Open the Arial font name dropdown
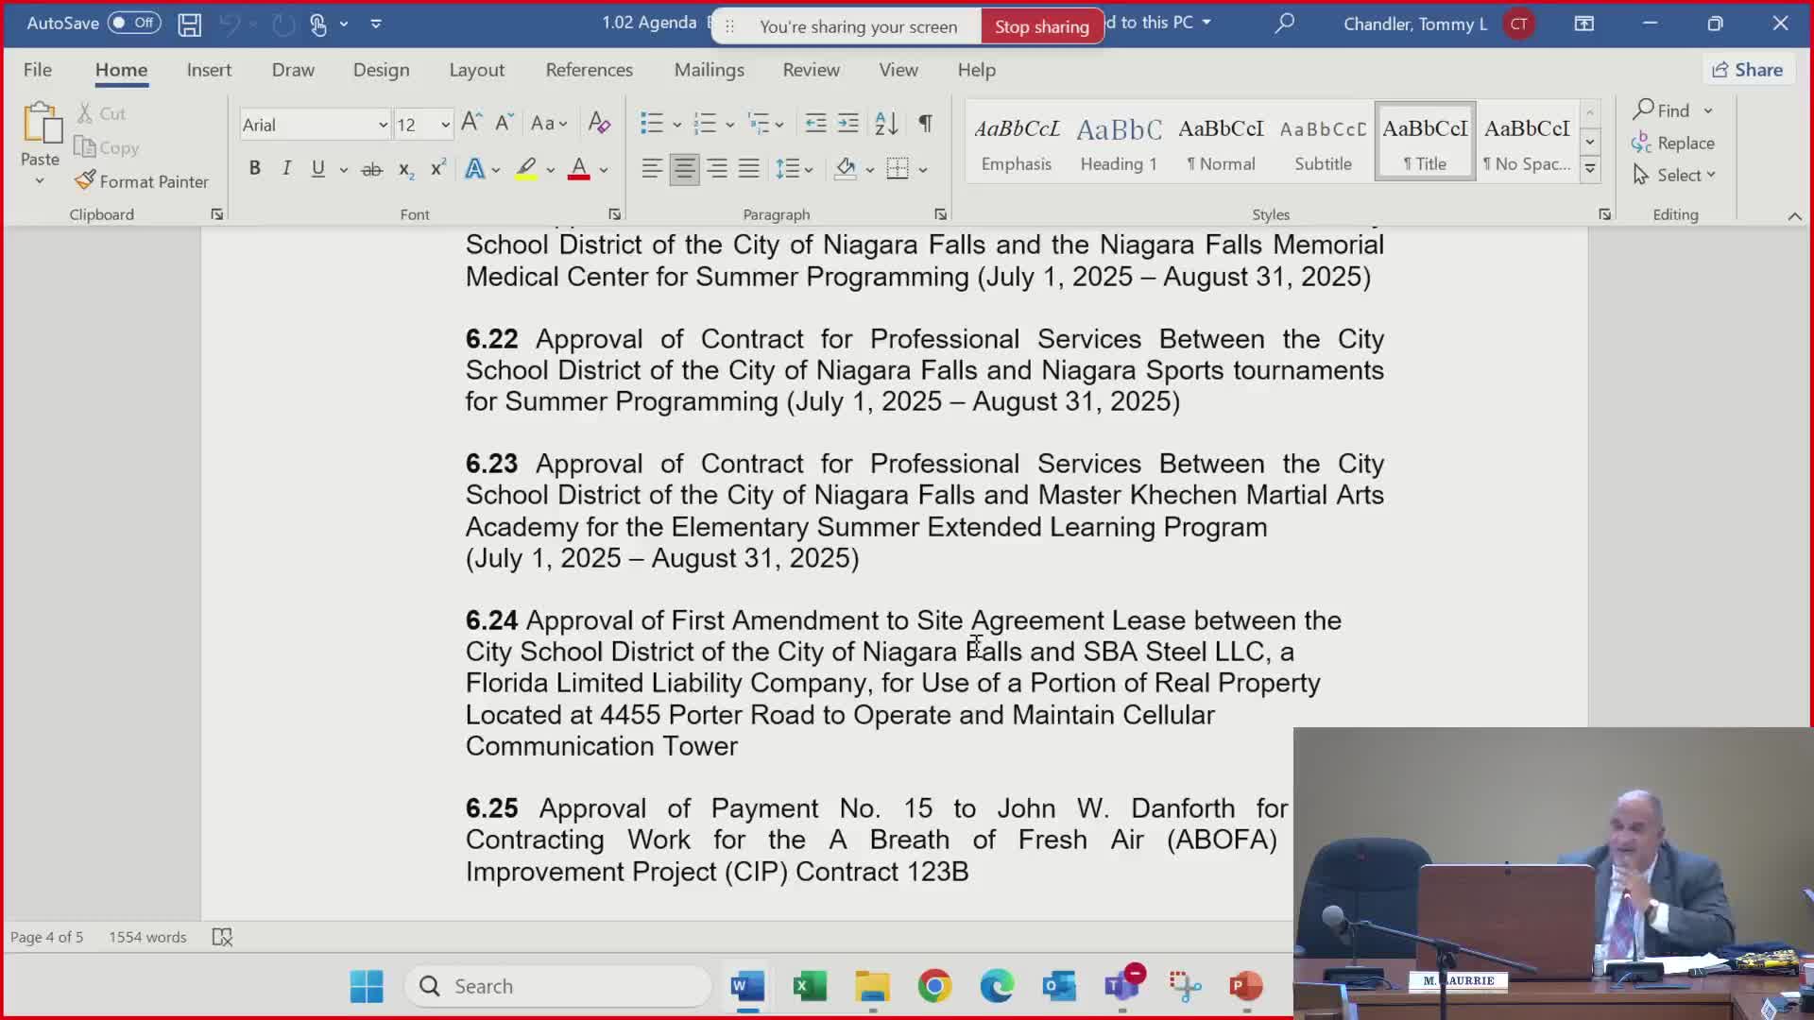 click(x=383, y=125)
